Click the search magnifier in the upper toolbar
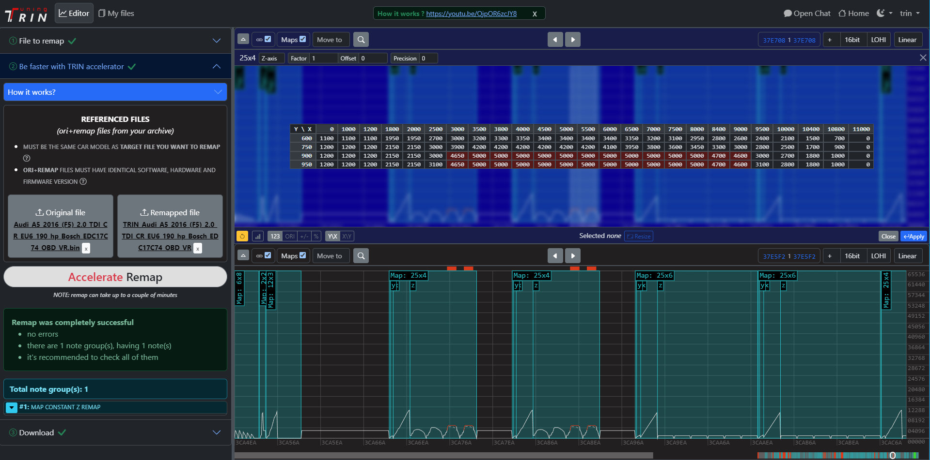Image resolution: width=930 pixels, height=460 pixels. tap(361, 40)
